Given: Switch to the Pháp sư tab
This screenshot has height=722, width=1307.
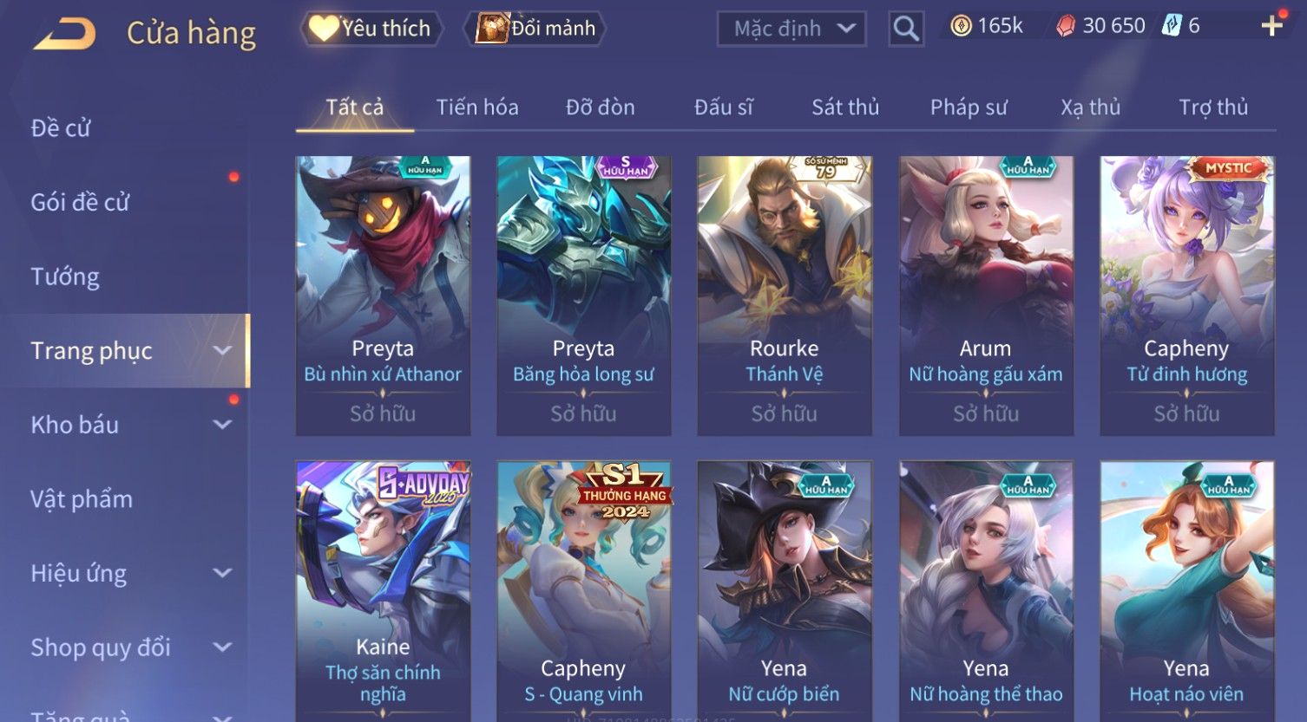Looking at the screenshot, I should [x=969, y=107].
